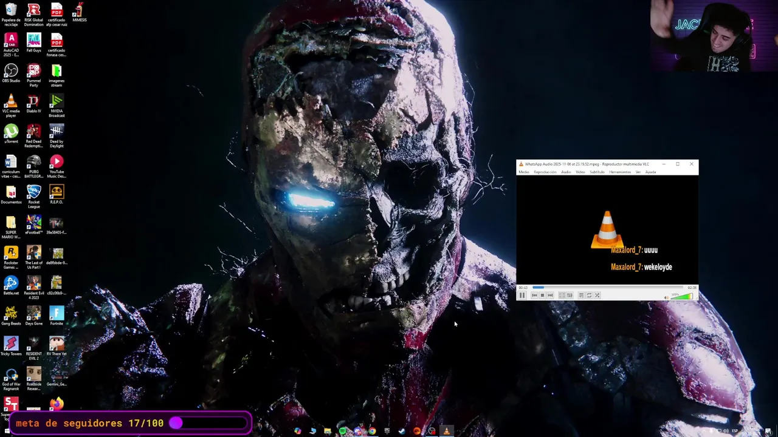Image resolution: width=778 pixels, height=437 pixels.
Task: Select Battle.net desktop icon
Action: [x=11, y=286]
